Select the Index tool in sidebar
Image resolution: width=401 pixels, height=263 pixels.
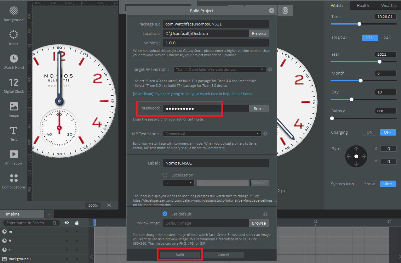(x=14, y=37)
